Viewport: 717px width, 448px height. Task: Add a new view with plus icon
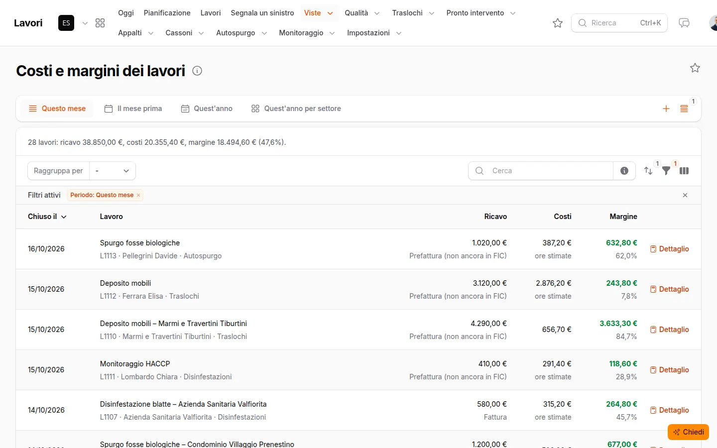click(666, 109)
